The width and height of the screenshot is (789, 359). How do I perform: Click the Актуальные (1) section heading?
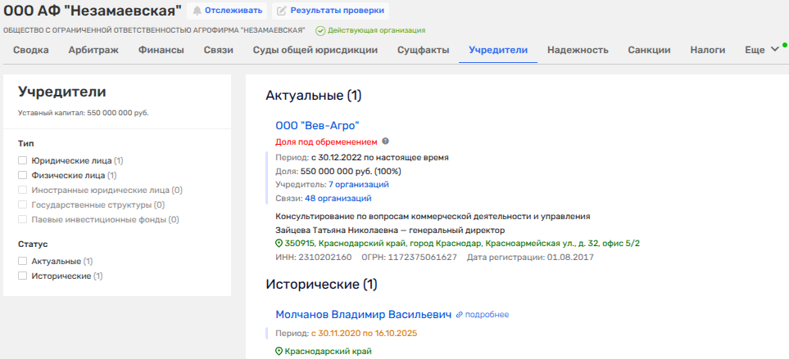coord(314,96)
